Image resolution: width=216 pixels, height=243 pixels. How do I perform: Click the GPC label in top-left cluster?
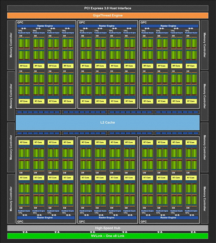click(20, 22)
